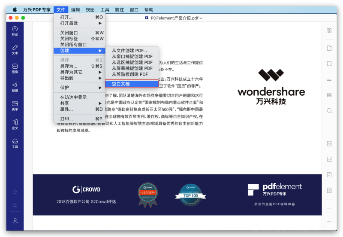Click the wondershare 万兴科技 logo
The width and height of the screenshot is (343, 237).
[x=271, y=87]
